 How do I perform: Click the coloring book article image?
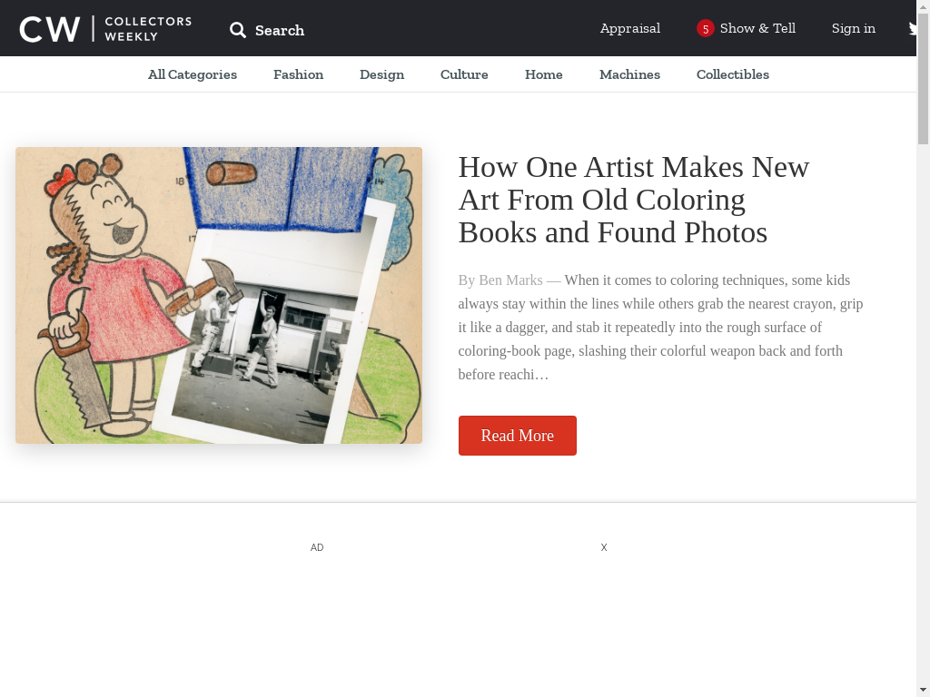(x=219, y=295)
